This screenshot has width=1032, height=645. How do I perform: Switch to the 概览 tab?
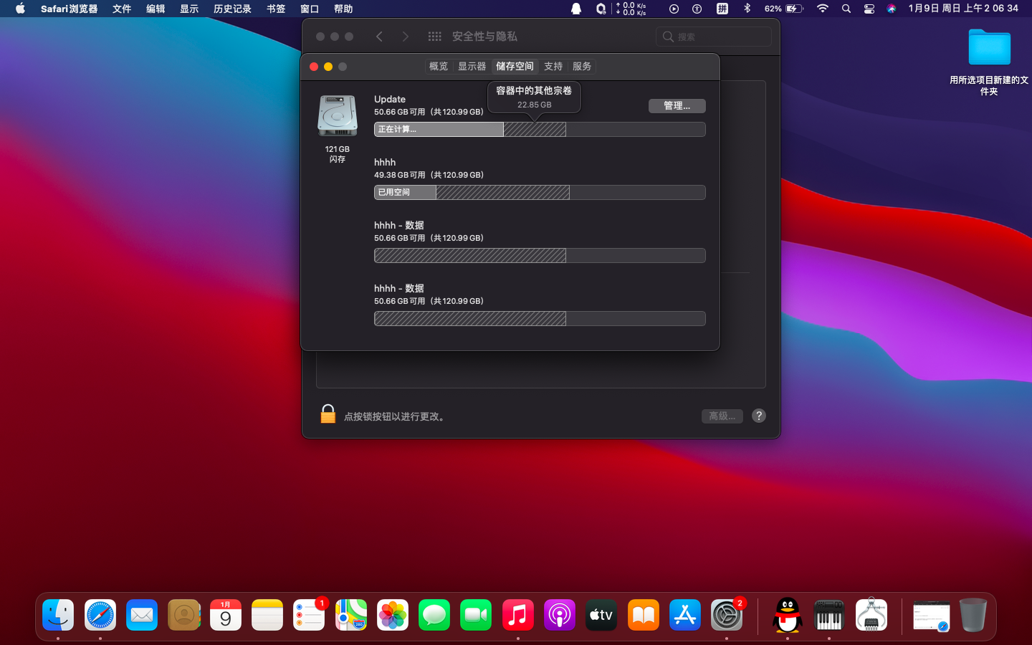[x=438, y=66]
